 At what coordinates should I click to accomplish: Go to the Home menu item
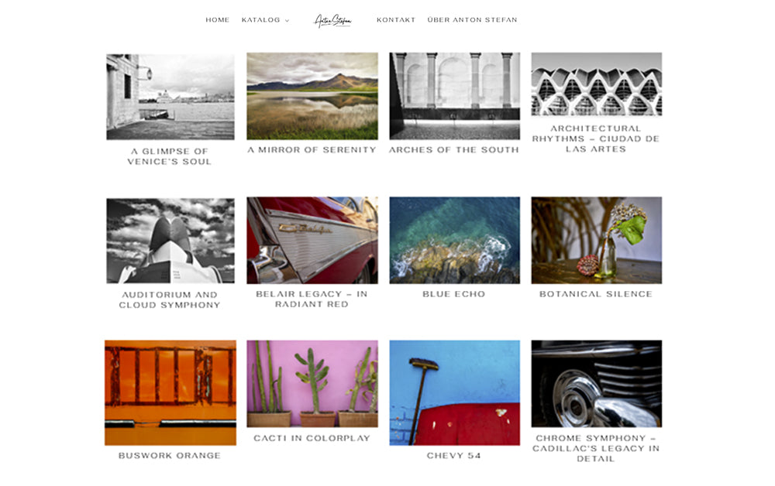click(x=218, y=20)
